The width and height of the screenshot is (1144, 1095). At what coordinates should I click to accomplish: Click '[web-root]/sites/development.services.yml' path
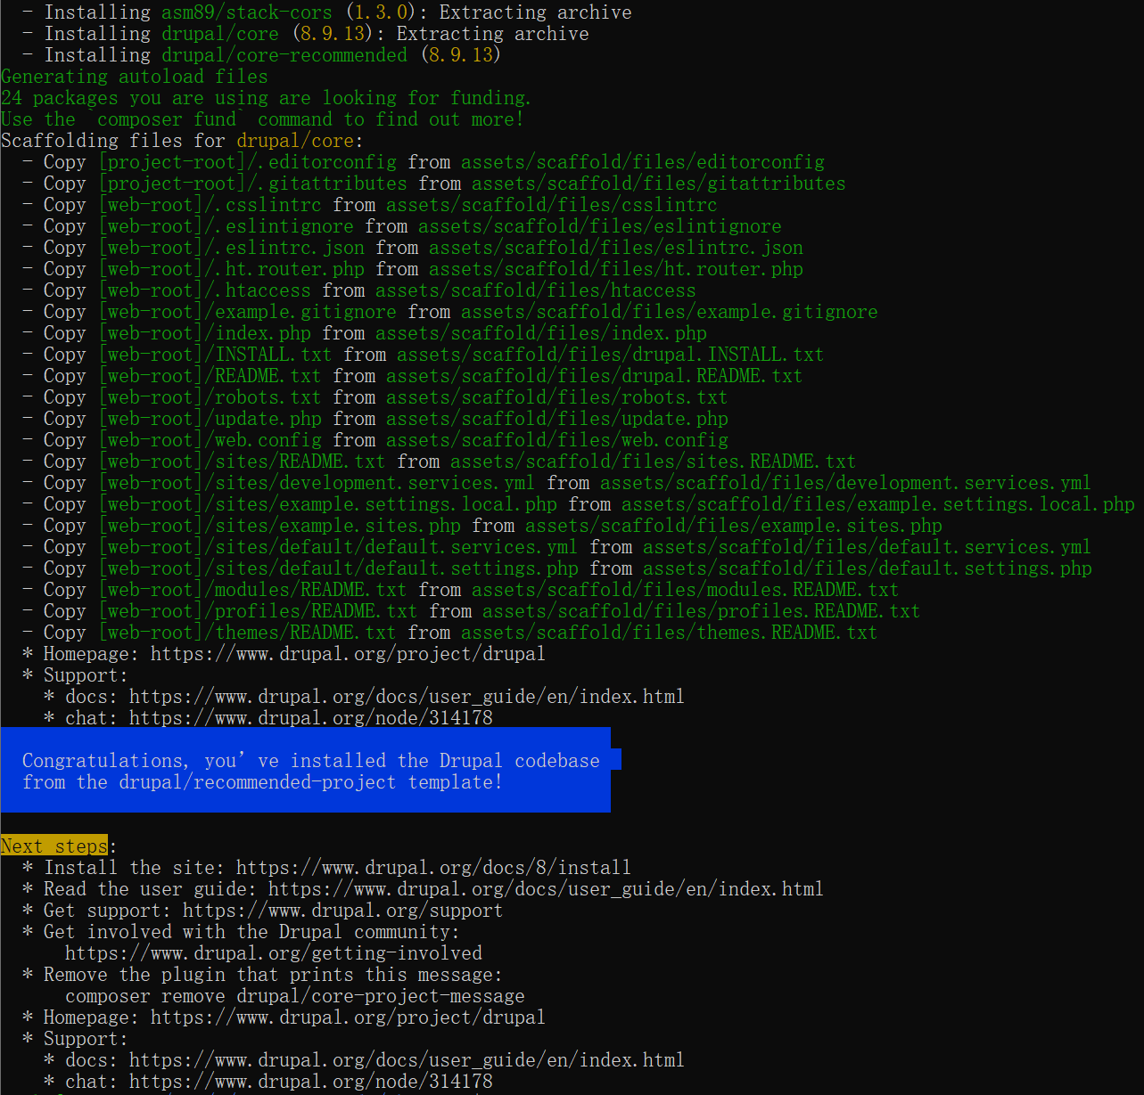317,483
